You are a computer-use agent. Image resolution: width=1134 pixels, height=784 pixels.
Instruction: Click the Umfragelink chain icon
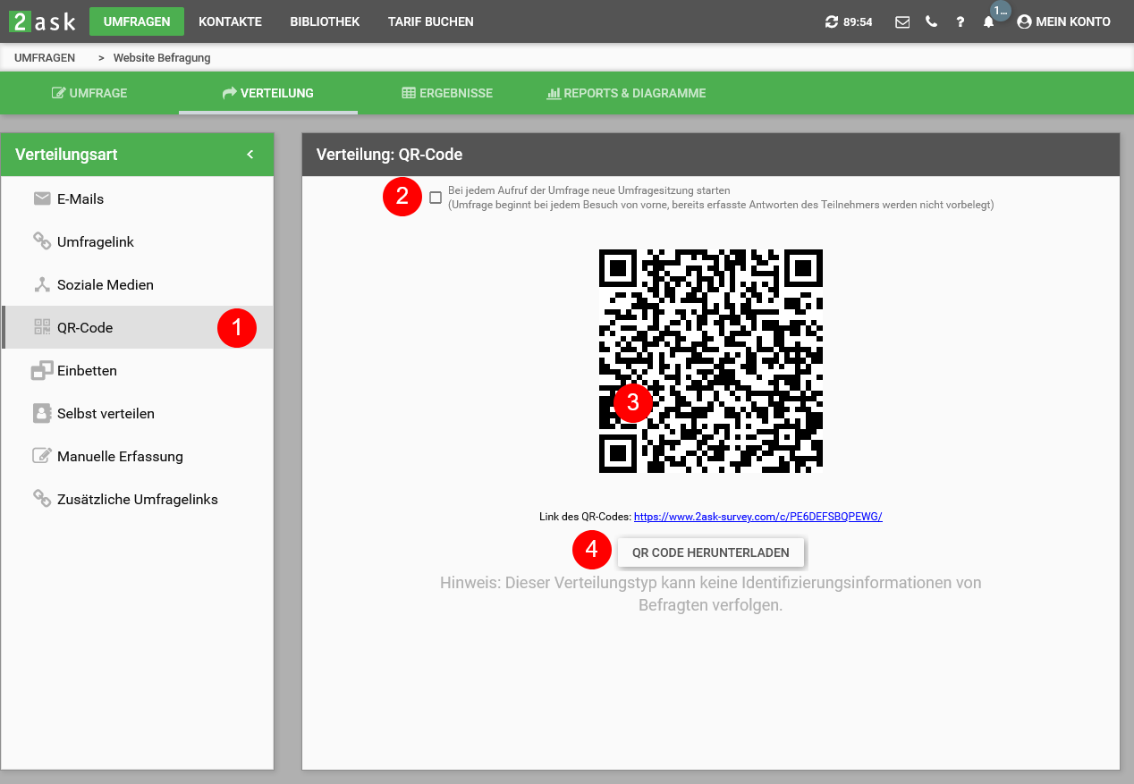click(x=42, y=241)
